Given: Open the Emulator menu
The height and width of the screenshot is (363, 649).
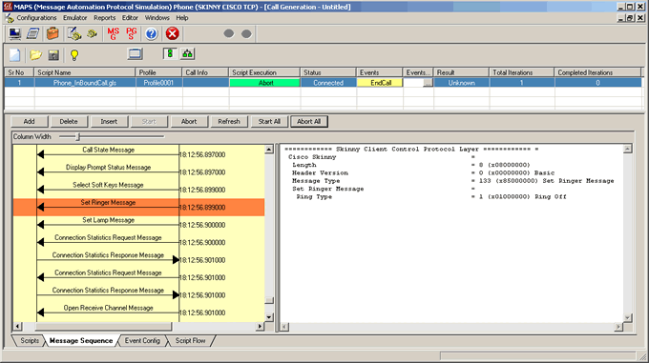Looking at the screenshot, I should (74, 18).
